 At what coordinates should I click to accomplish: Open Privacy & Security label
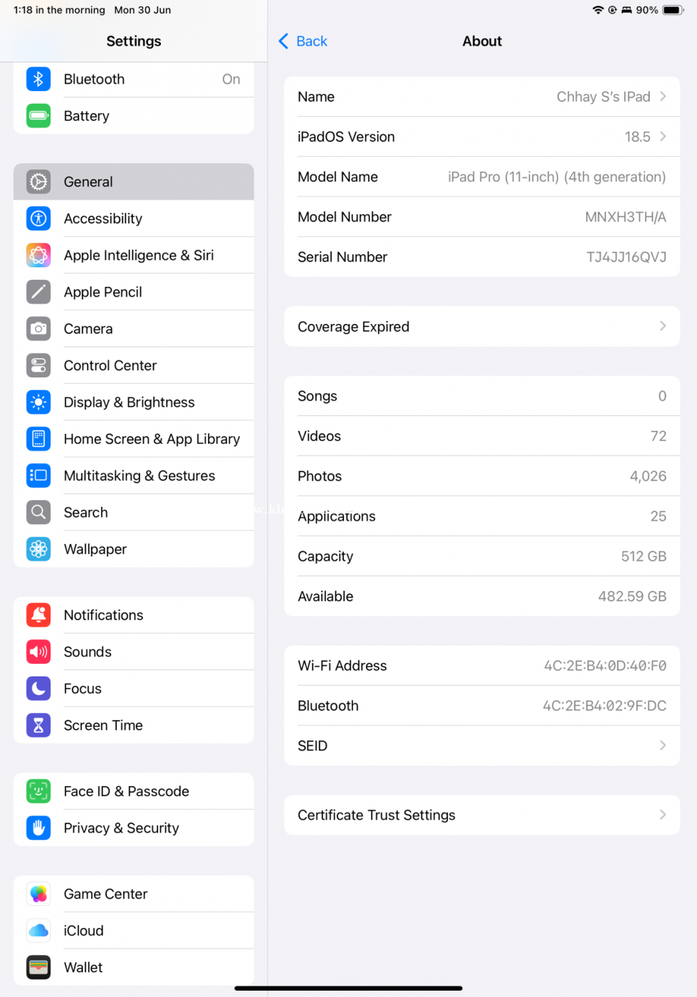pyautogui.click(x=121, y=828)
